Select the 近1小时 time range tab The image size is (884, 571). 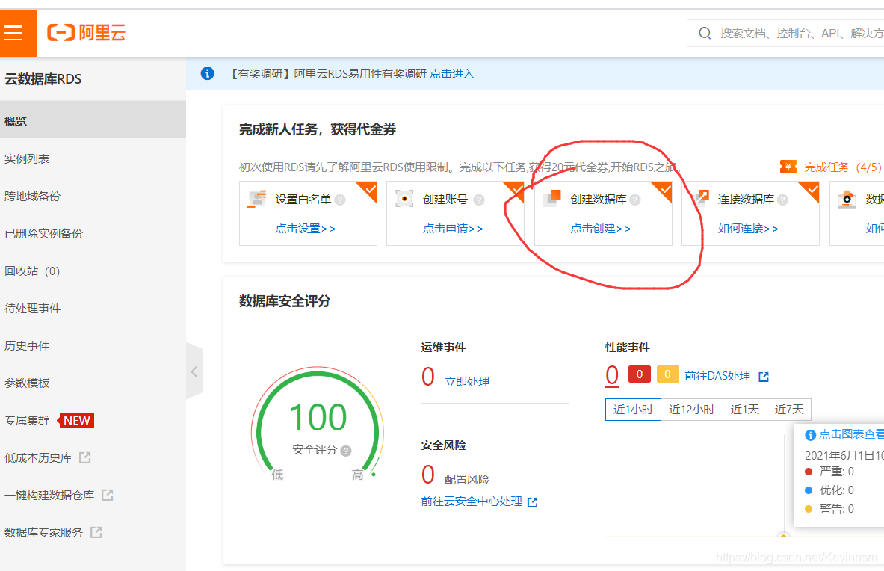[633, 410]
